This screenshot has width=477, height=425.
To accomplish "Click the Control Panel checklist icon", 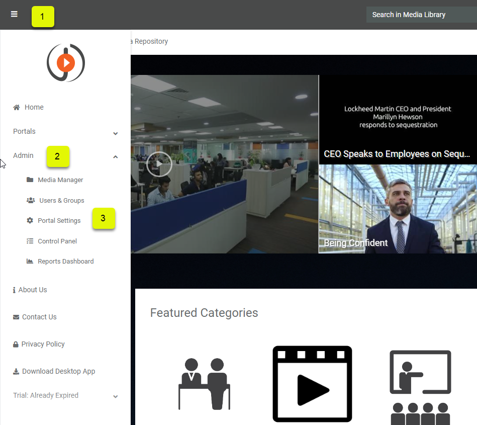I will point(30,241).
